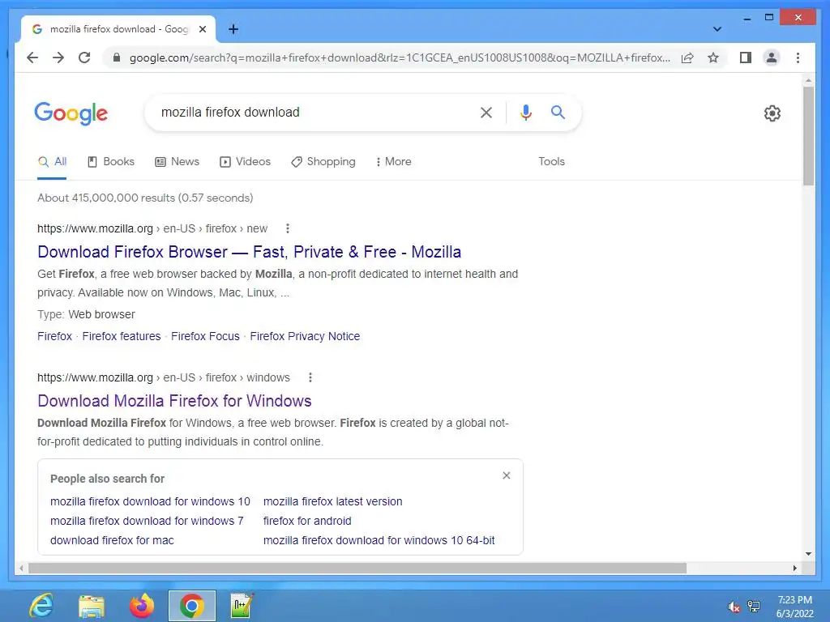This screenshot has width=830, height=622.
Task: Open File Explorer from the taskbar
Action: (x=92, y=606)
